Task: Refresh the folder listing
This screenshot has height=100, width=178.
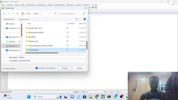Action: coord(55,14)
